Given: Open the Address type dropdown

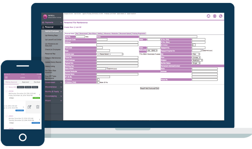Looking at the screenshot, I should click(109, 54).
